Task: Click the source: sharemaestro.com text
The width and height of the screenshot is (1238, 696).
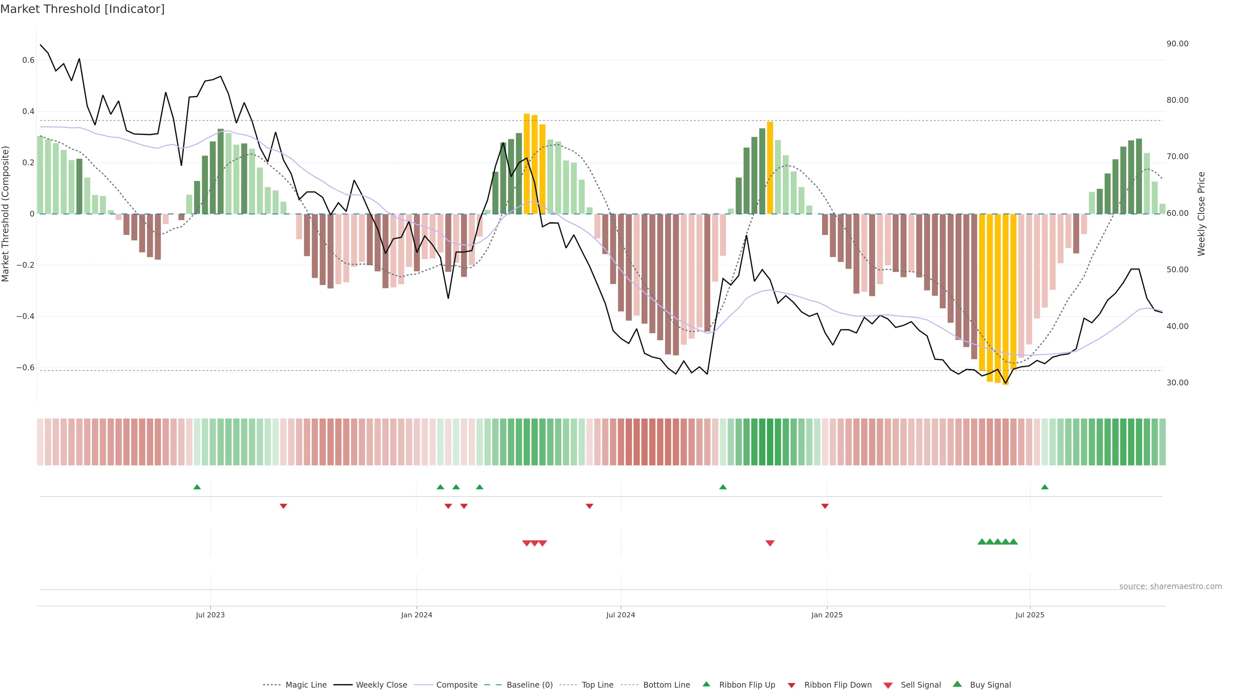Action: (x=1170, y=586)
